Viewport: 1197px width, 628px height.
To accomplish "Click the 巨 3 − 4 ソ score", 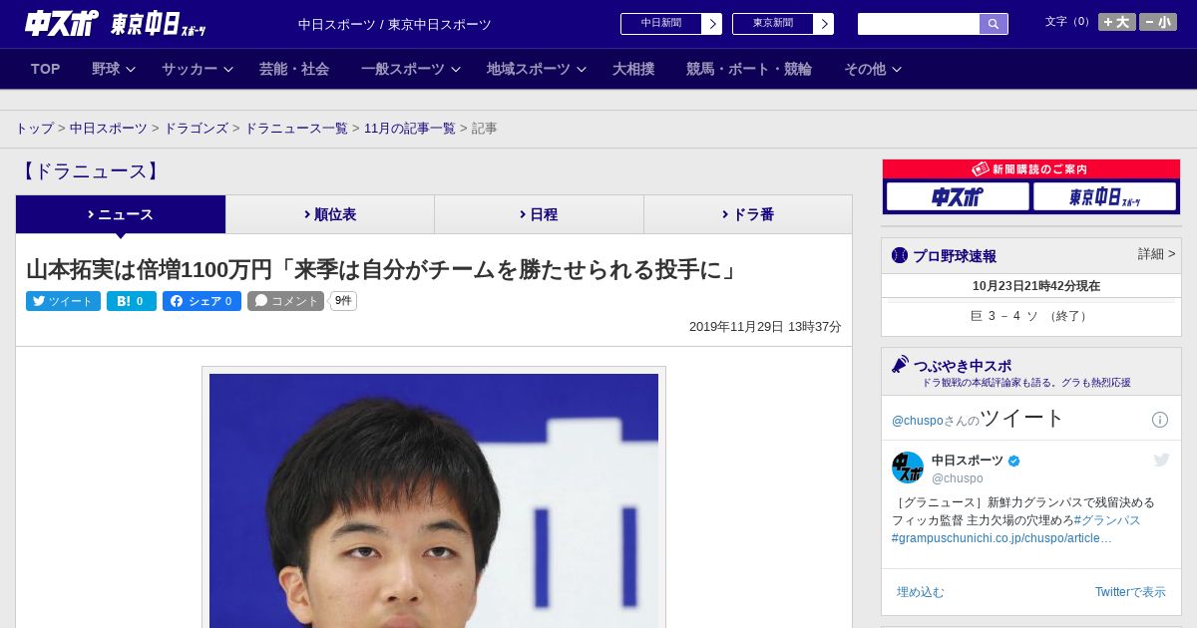I will point(1030,316).
